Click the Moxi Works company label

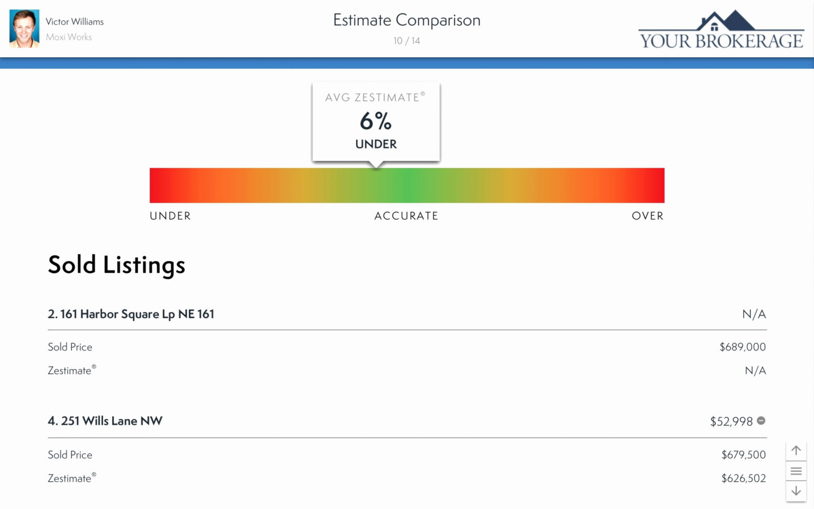[69, 37]
